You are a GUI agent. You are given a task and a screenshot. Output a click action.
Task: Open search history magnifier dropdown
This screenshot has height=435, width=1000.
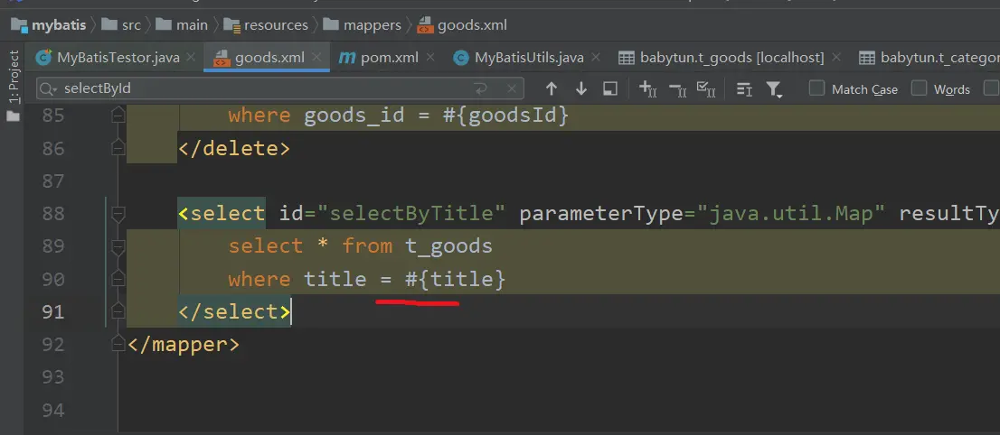(49, 89)
